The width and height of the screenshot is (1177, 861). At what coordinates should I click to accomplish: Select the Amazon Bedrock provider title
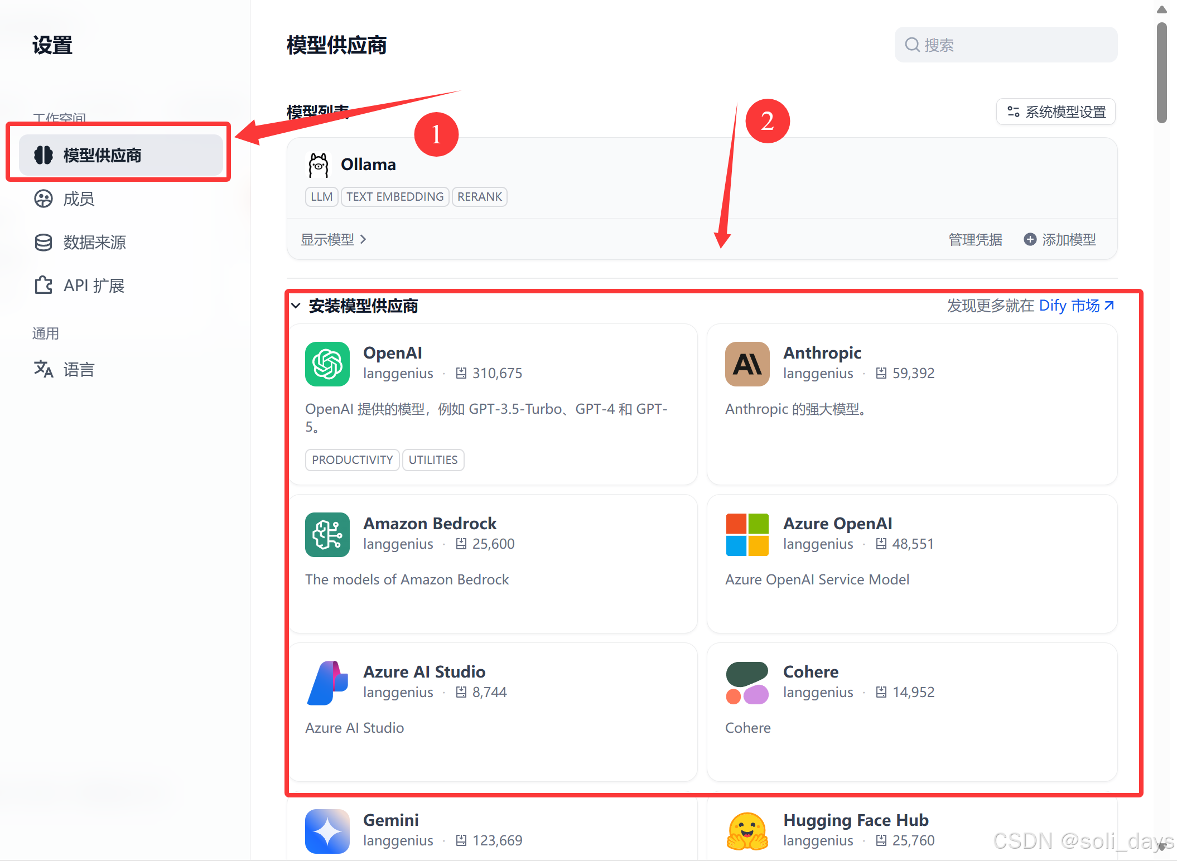[430, 523]
